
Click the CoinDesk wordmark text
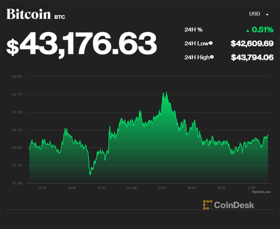(x=234, y=205)
